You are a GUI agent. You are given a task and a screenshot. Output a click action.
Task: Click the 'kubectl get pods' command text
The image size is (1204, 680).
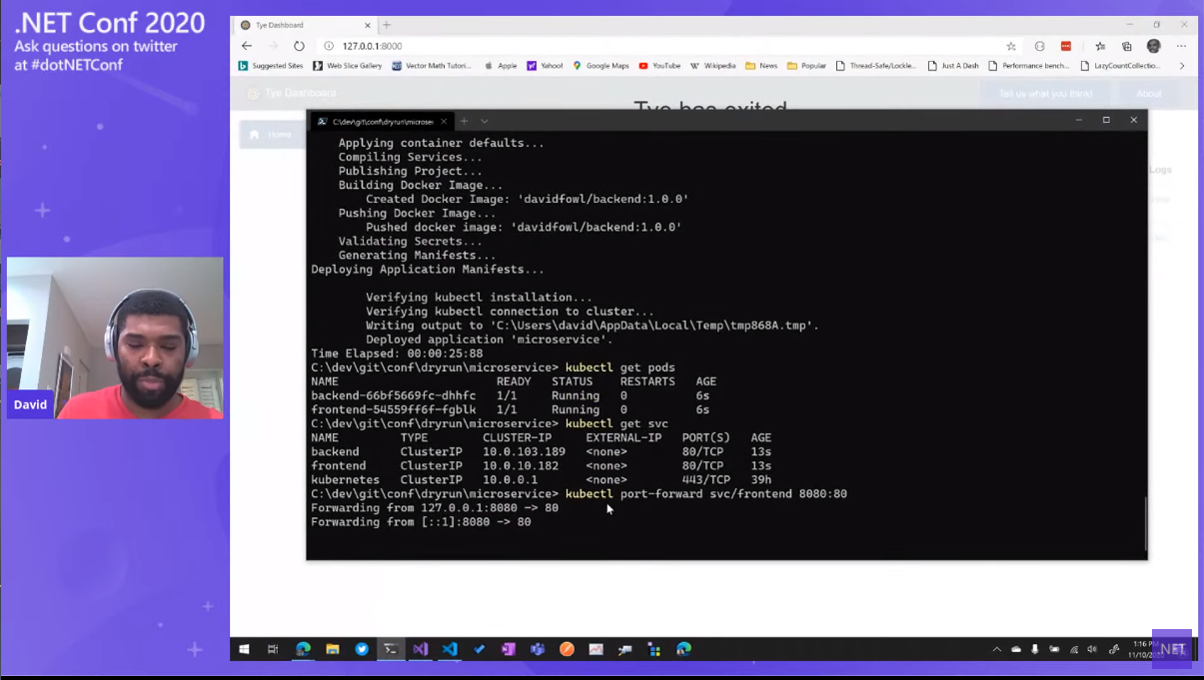619,367
